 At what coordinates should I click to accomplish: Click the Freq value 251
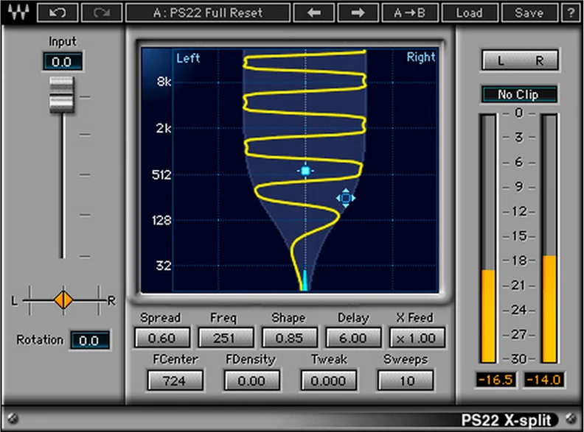click(226, 338)
